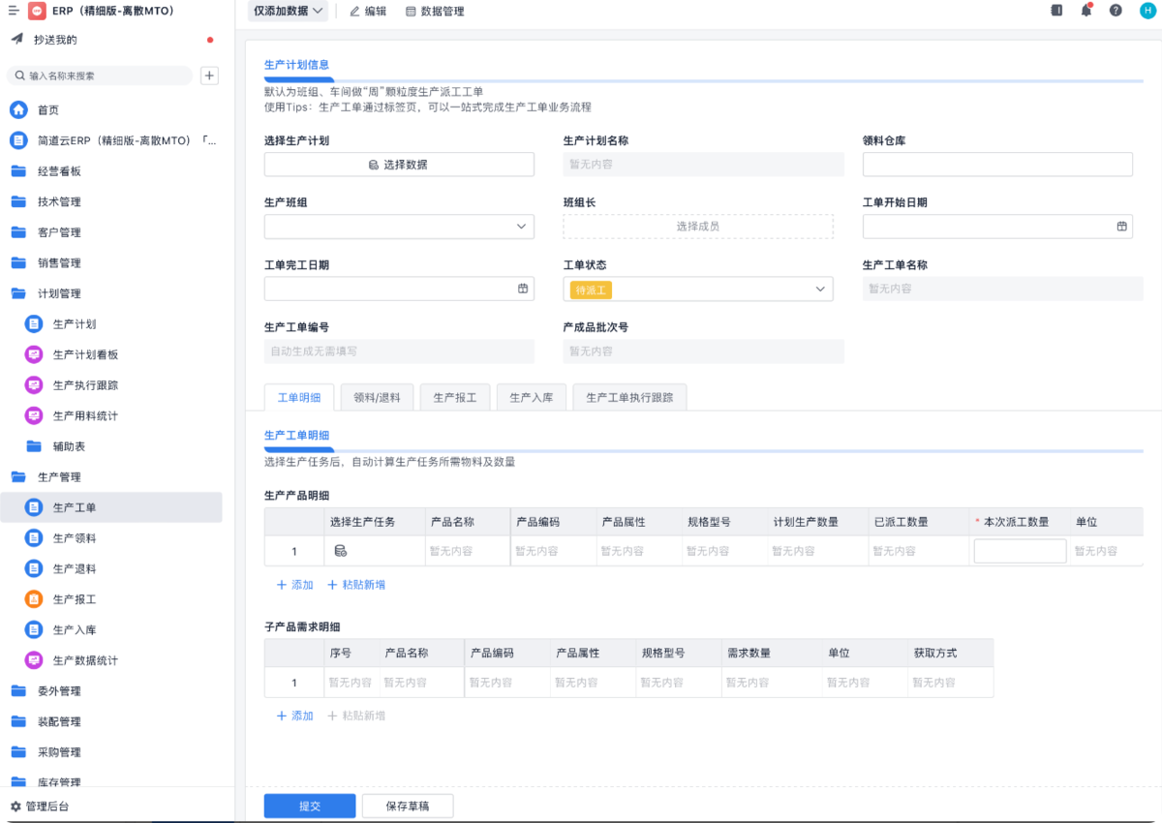The image size is (1162, 823).
Task: Expand the 采购管理 folder
Action: pyautogui.click(x=59, y=752)
